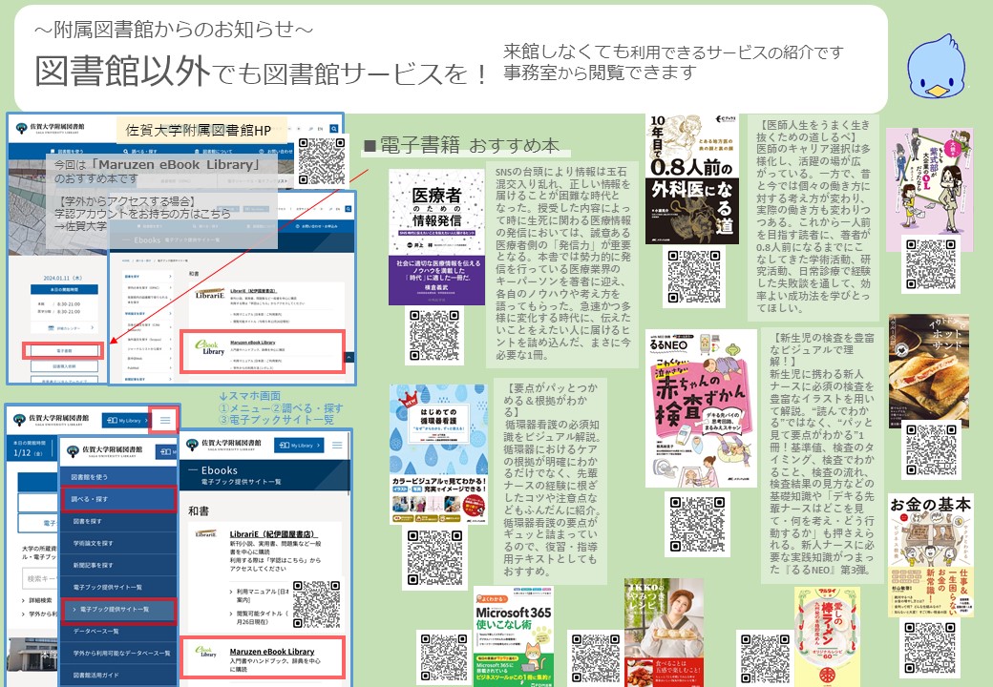
Task: Open the 赤ちゃんの検査ずかん book cover
Action: (x=701, y=408)
